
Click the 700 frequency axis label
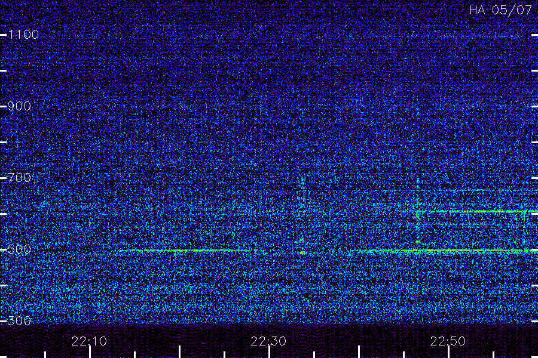[x=19, y=177]
